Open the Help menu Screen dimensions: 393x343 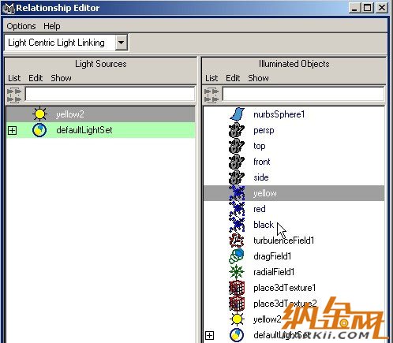pos(52,26)
